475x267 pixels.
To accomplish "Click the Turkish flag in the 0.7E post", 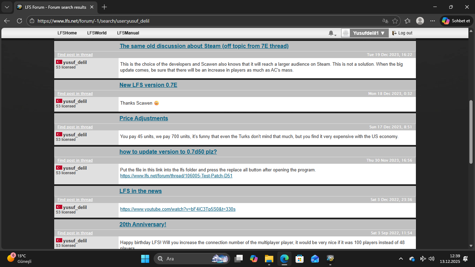I will [x=59, y=101].
